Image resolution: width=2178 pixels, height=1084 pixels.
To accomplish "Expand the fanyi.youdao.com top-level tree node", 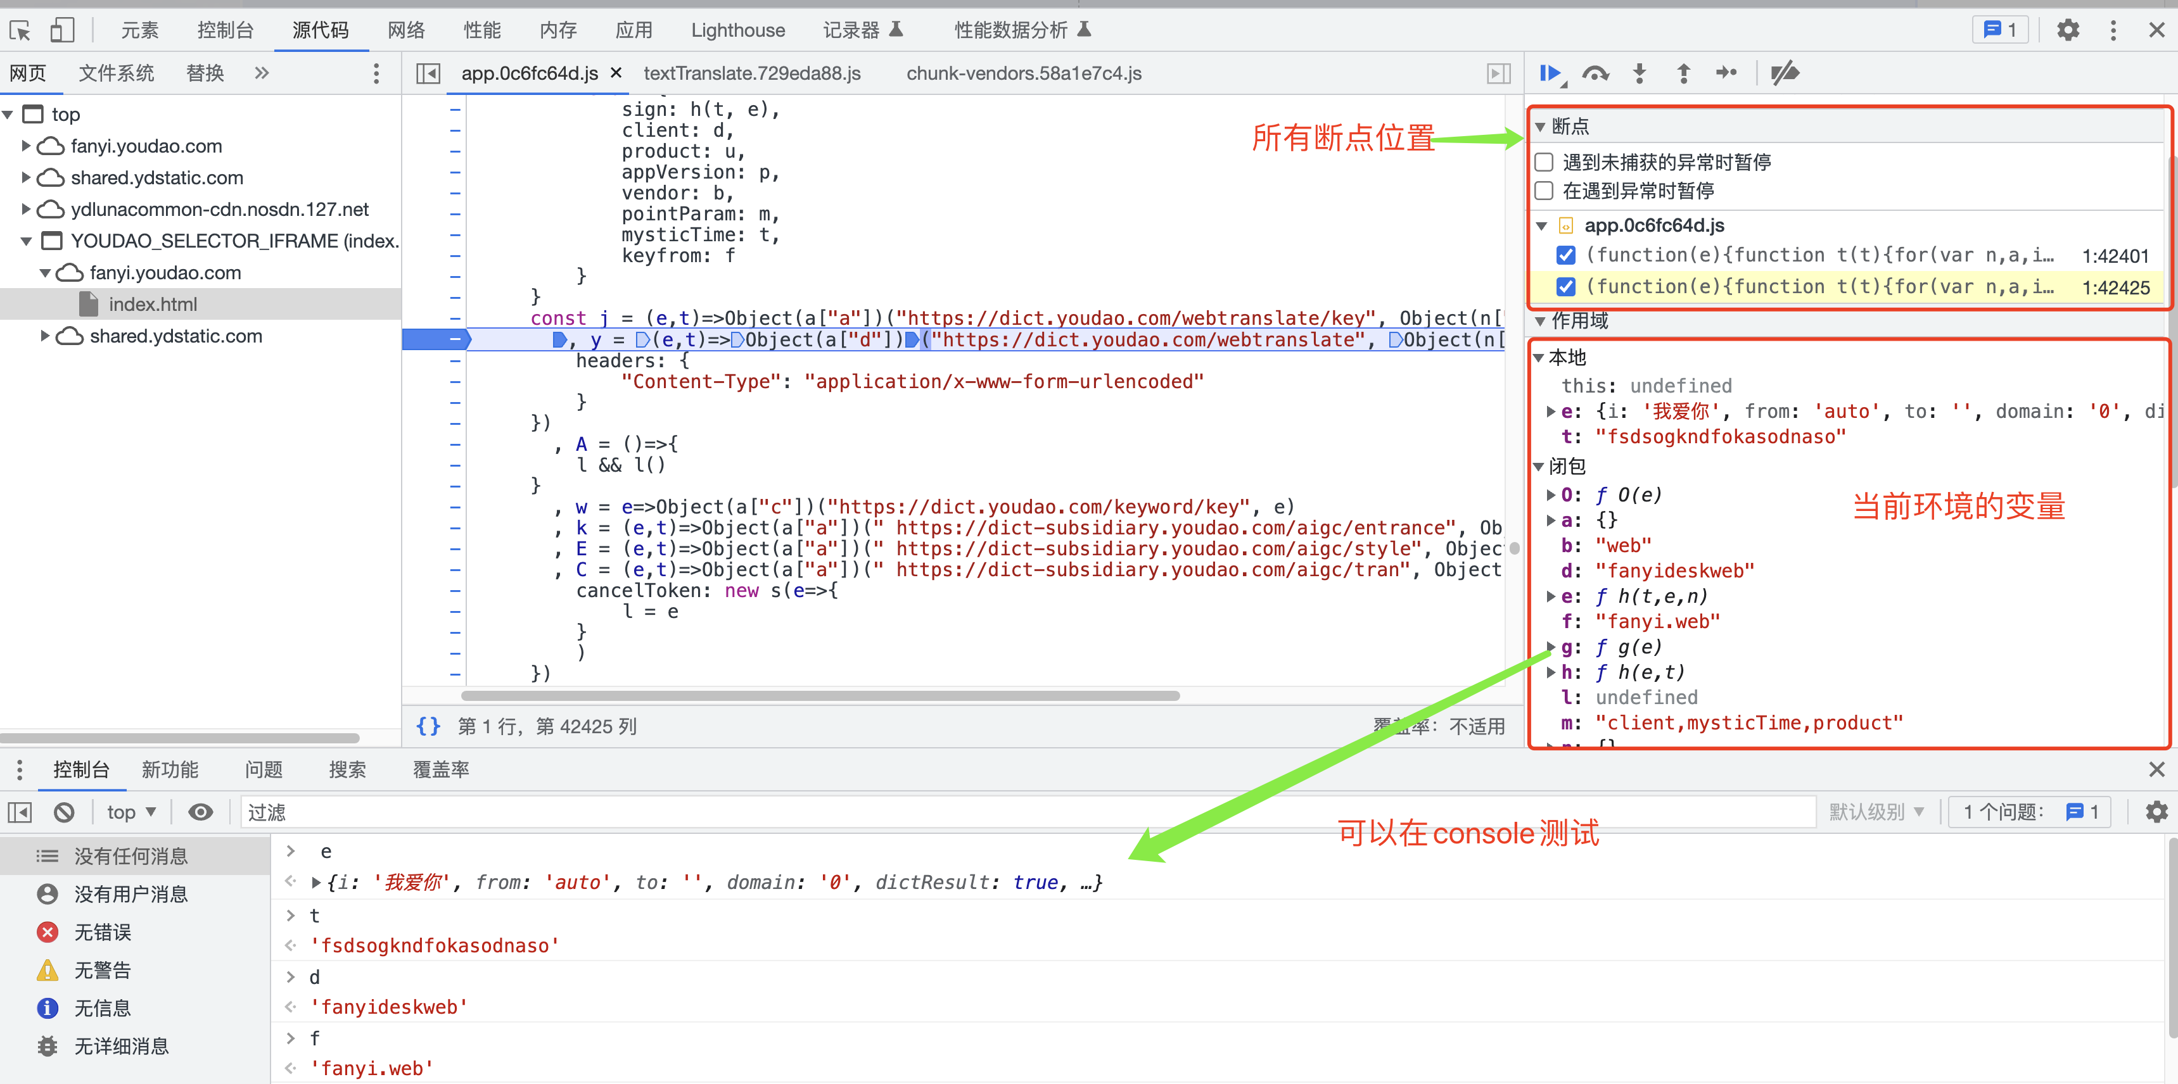I will pyautogui.click(x=25, y=146).
